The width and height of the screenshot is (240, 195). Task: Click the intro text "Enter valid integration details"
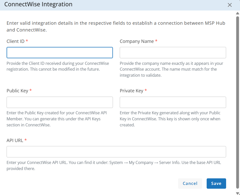[116, 26]
